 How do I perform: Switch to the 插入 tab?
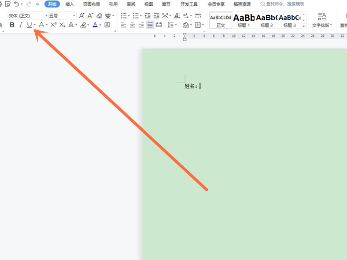(x=69, y=4)
